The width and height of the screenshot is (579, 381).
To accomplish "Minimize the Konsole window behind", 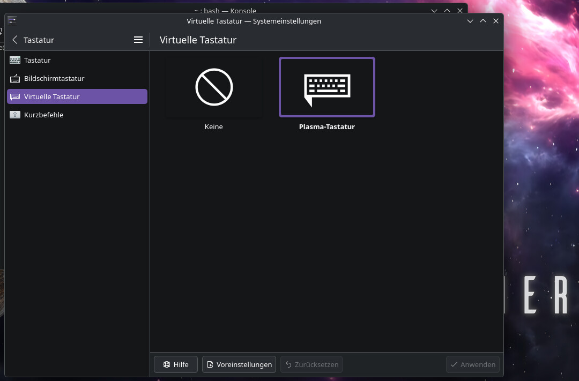I will [x=434, y=10].
